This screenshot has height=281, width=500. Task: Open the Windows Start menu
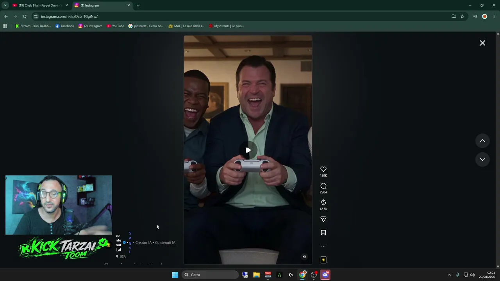[x=175, y=275]
